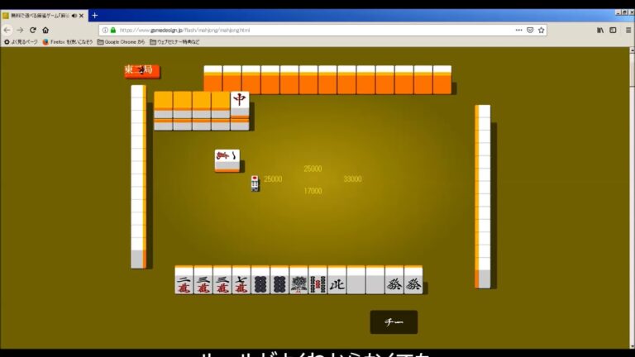Minimize the Firefox window
The width and height of the screenshot is (635, 357).
point(618,12)
